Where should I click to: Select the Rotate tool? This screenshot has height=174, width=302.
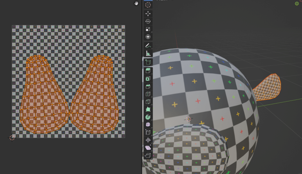148,21
